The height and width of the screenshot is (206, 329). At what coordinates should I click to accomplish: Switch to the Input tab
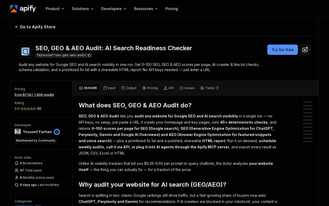[x=109, y=88]
